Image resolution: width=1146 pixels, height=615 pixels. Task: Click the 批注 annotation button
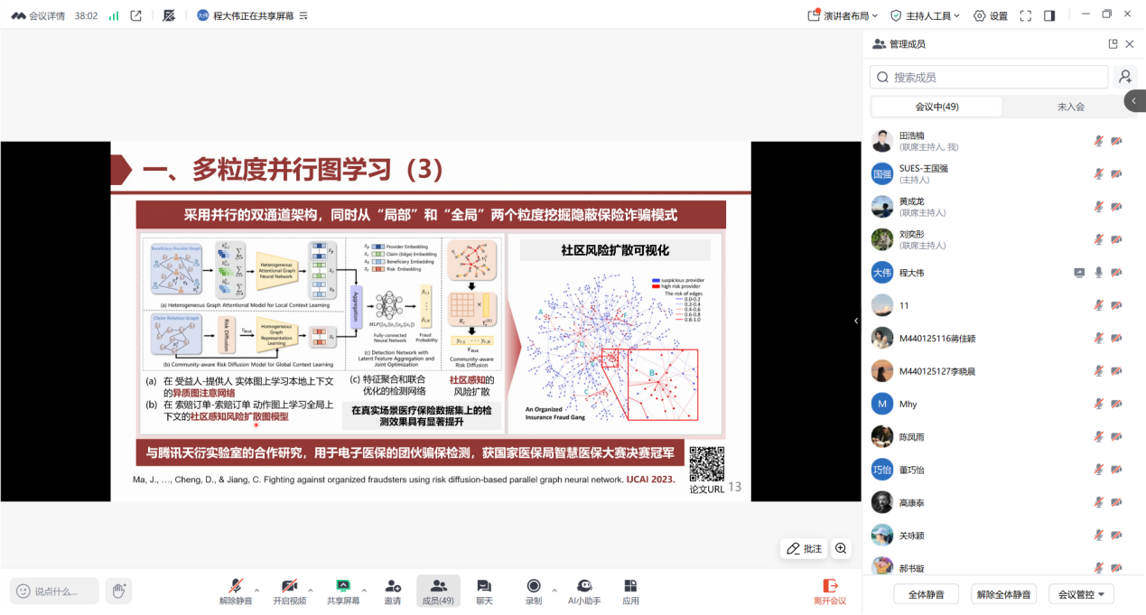pos(804,548)
